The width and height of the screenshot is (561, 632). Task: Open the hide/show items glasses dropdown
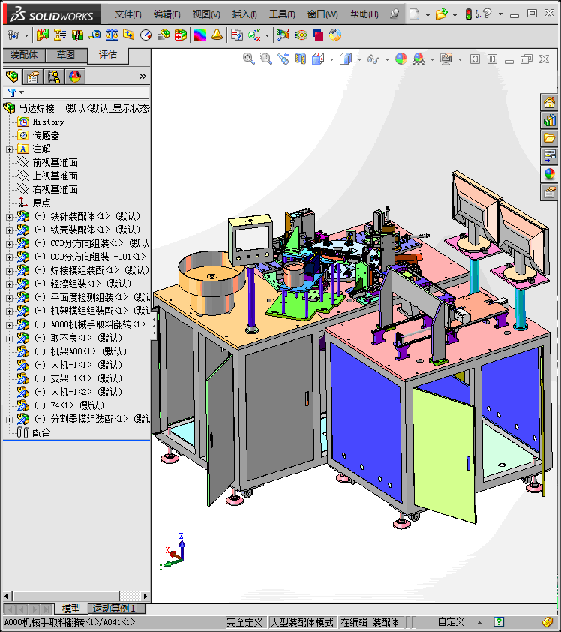[387, 59]
